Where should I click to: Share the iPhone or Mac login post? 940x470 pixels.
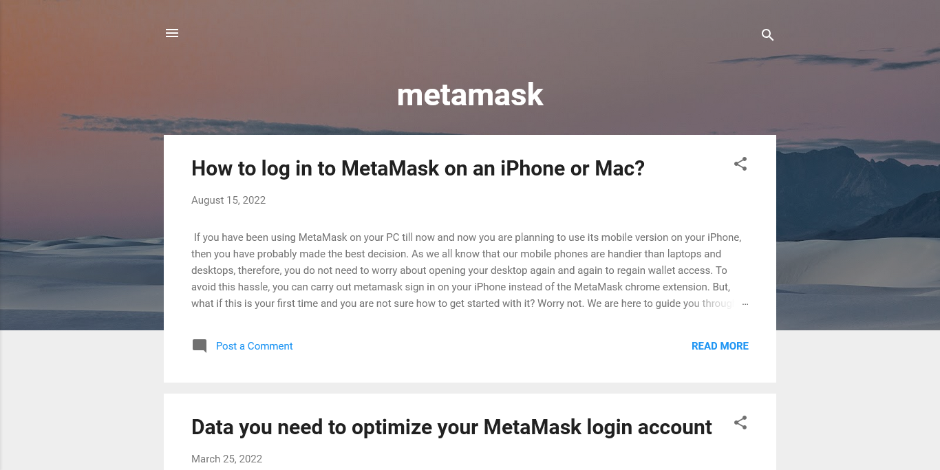coord(740,164)
